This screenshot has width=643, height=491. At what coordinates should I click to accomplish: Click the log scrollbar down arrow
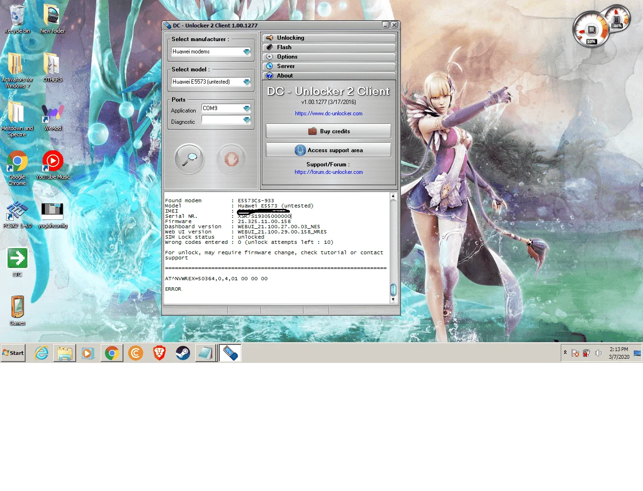(x=393, y=299)
